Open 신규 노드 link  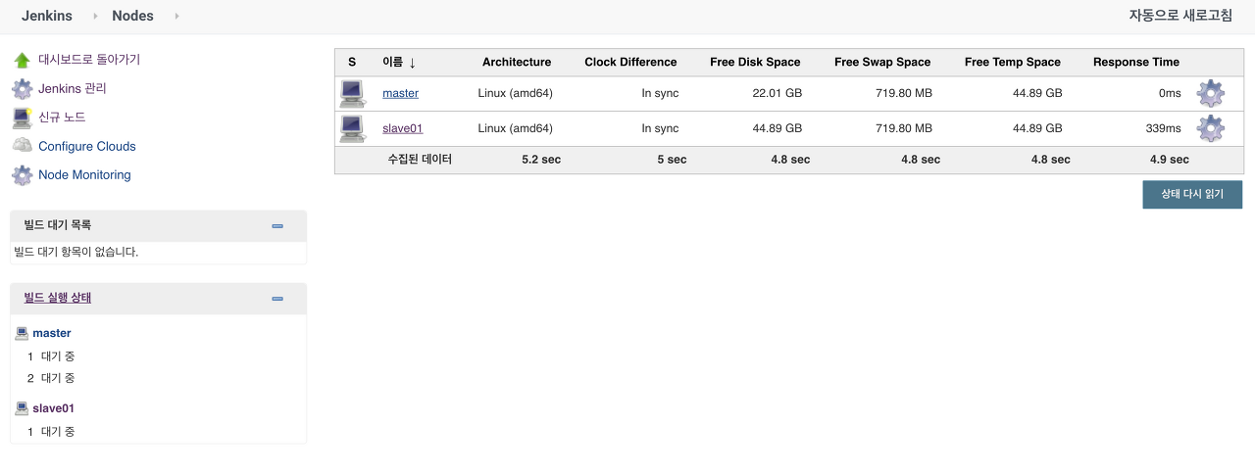click(x=62, y=118)
